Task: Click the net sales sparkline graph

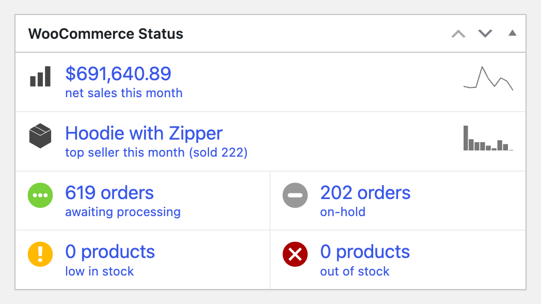Action: (488, 79)
